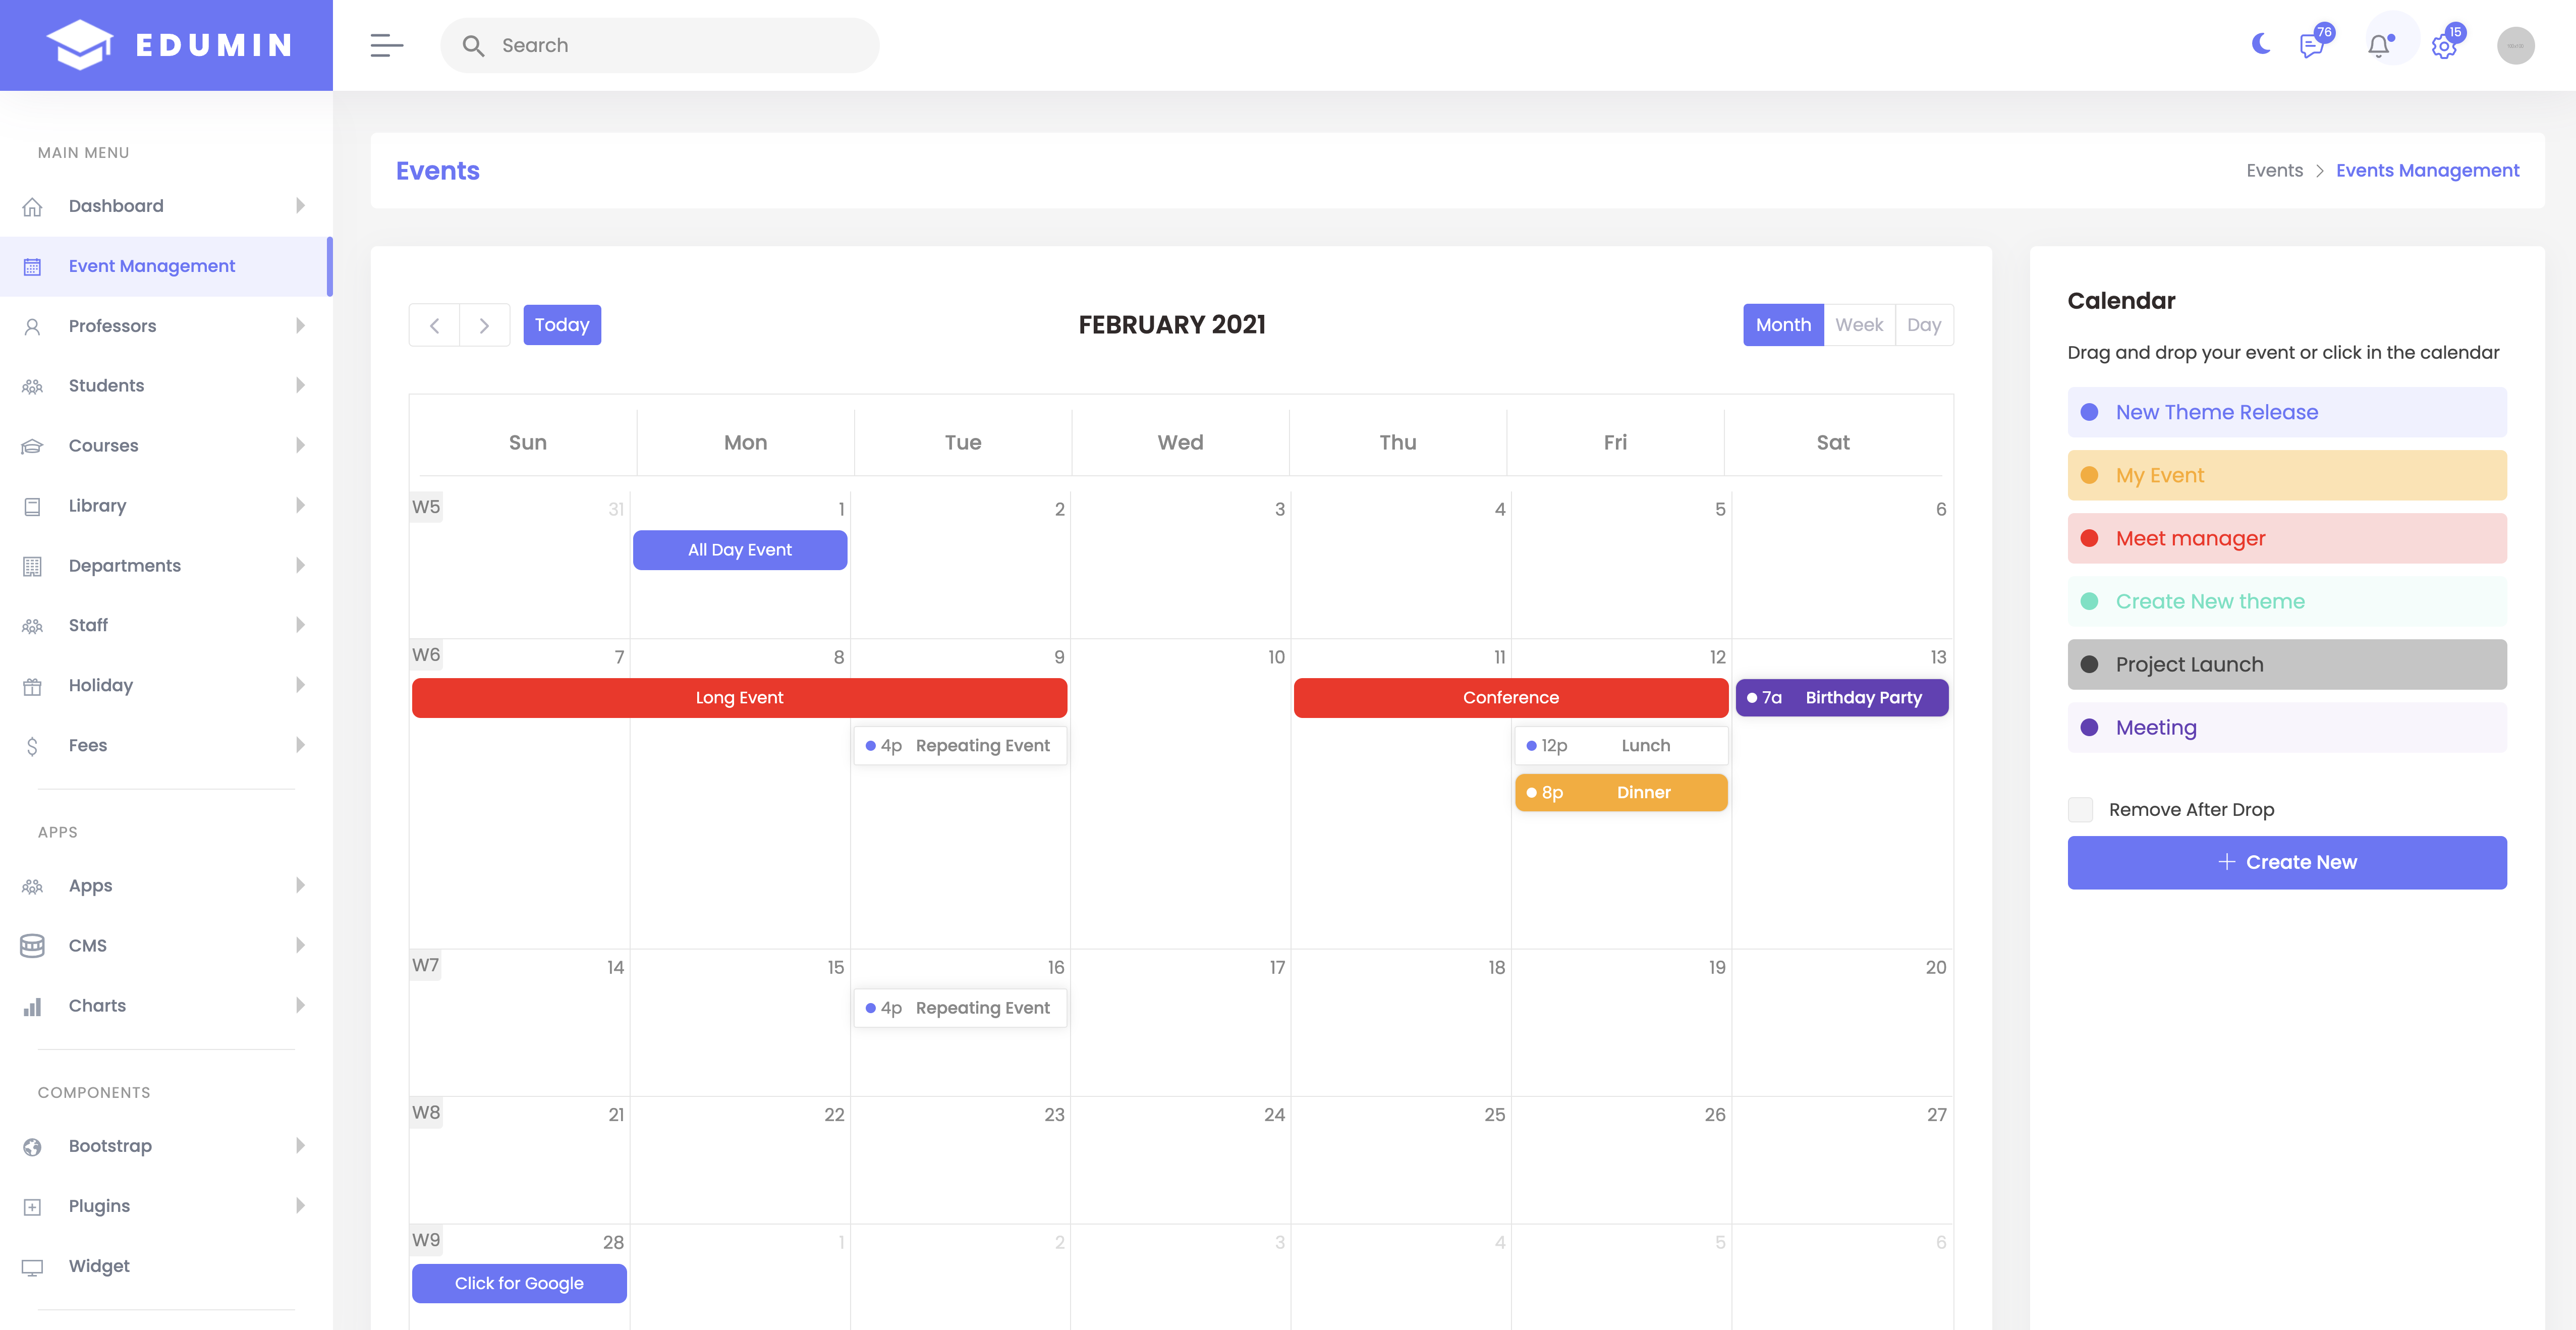The width and height of the screenshot is (2576, 1330).
Task: Click the Create New button
Action: pos(2286,862)
